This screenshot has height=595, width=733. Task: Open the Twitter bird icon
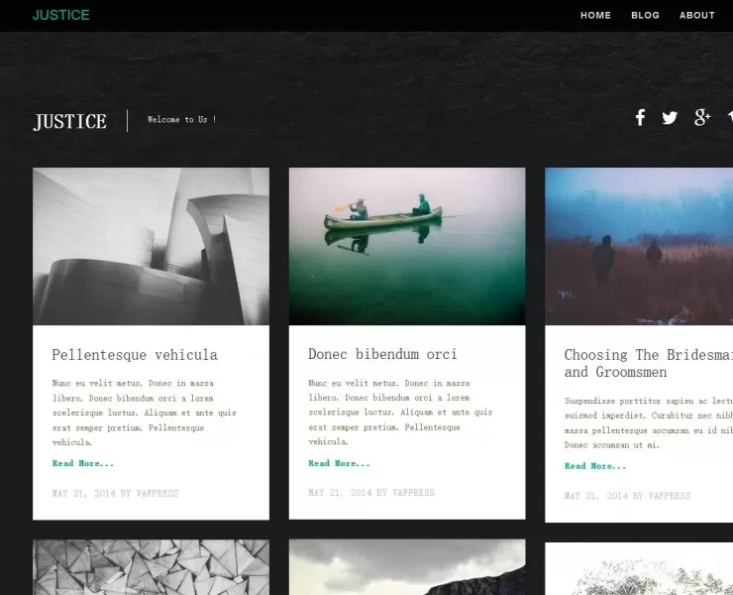(670, 118)
